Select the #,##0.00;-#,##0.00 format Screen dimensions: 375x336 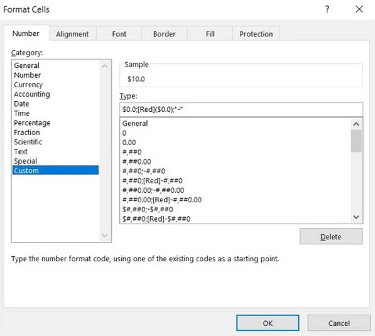pos(236,190)
